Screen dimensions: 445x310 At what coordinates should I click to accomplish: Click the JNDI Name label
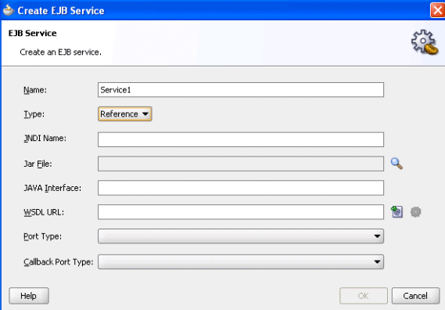click(x=45, y=138)
